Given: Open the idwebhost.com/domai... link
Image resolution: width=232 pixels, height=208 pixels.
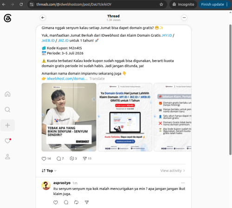Looking at the screenshot, I should coord(67,79).
